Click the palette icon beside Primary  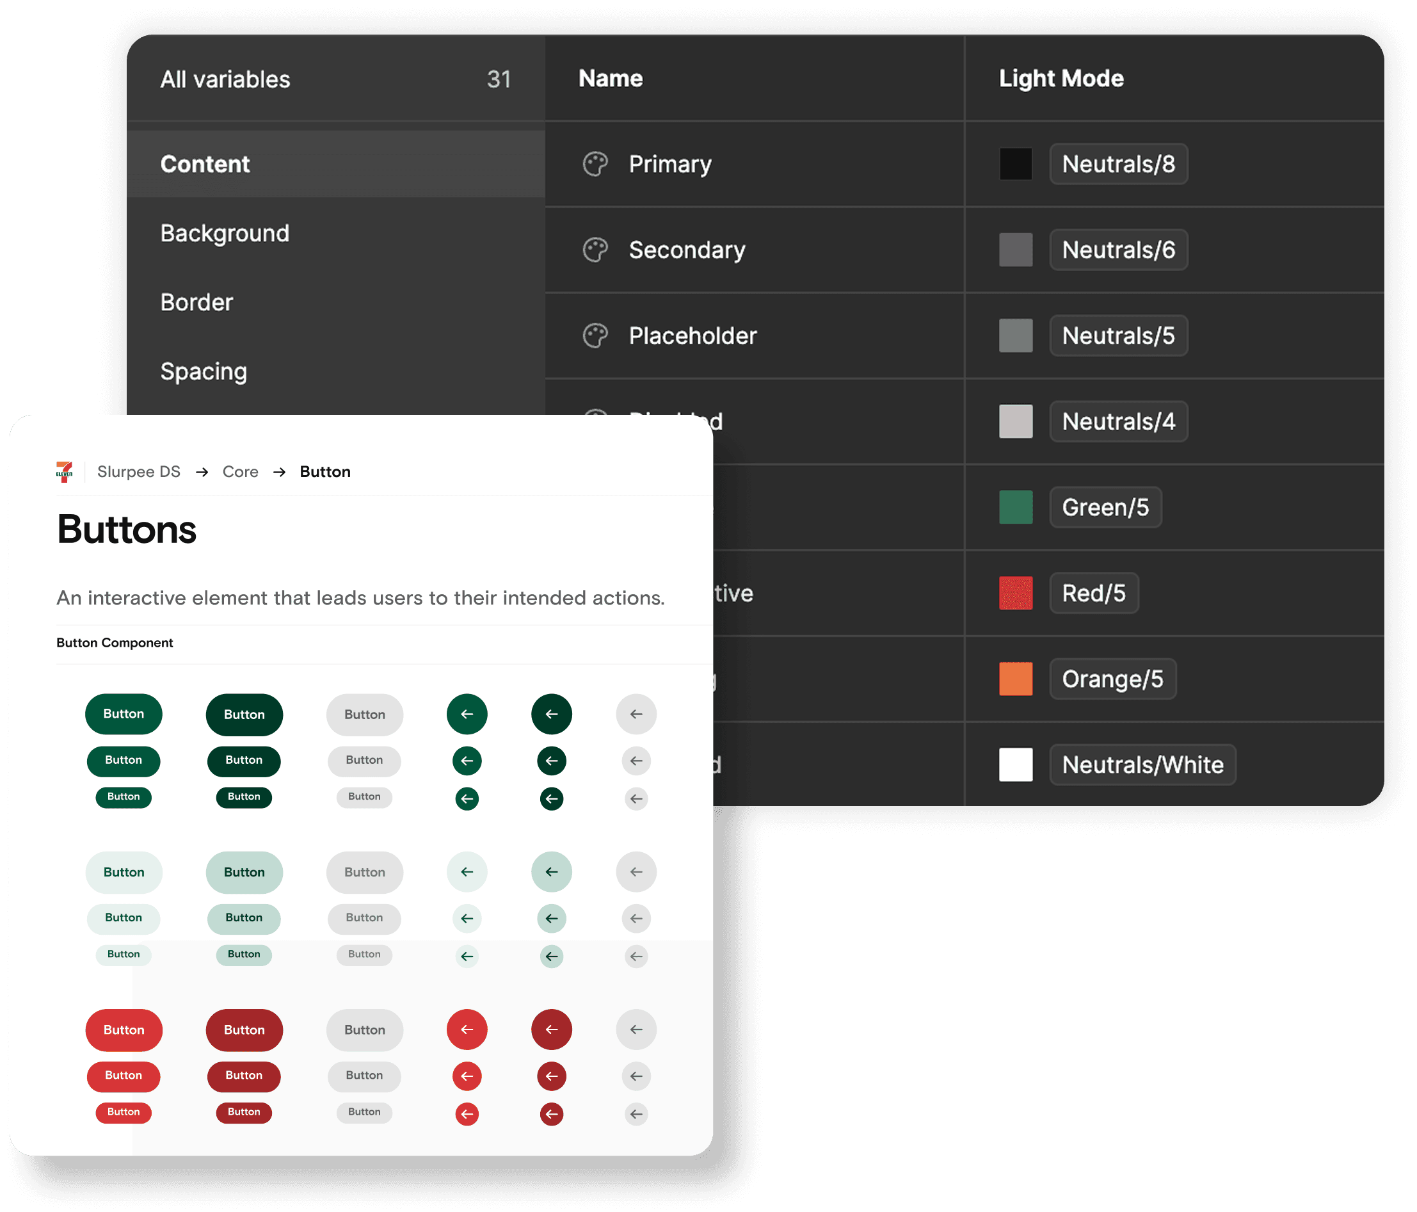pyautogui.click(x=595, y=164)
